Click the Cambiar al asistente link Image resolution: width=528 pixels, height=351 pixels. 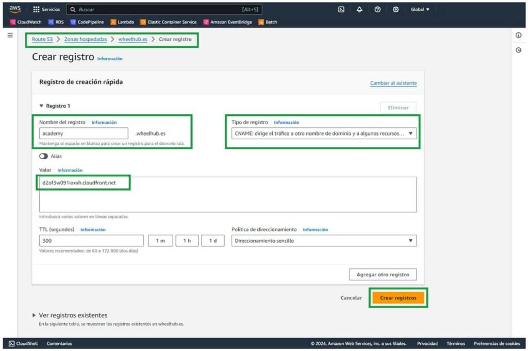[x=393, y=83]
